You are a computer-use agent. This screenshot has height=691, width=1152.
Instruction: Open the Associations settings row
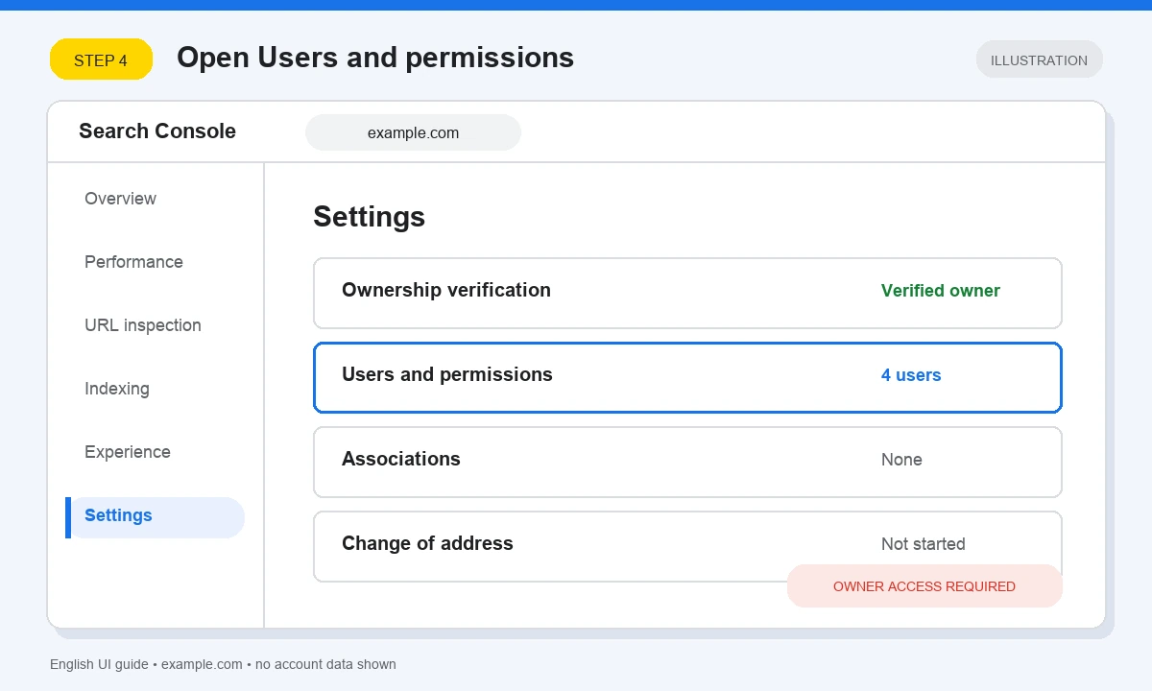click(x=687, y=462)
